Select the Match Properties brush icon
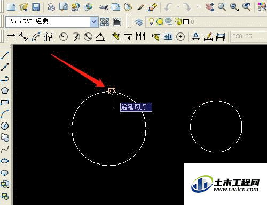This screenshot has height=205, width=267. click(x=140, y=7)
